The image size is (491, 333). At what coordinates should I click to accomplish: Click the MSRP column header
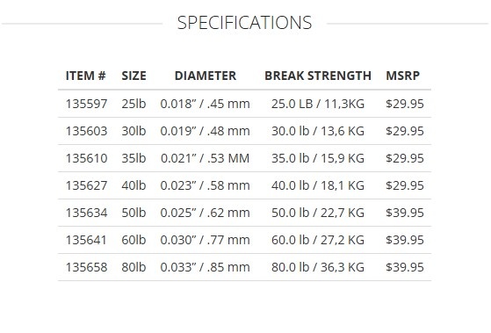[x=402, y=76]
